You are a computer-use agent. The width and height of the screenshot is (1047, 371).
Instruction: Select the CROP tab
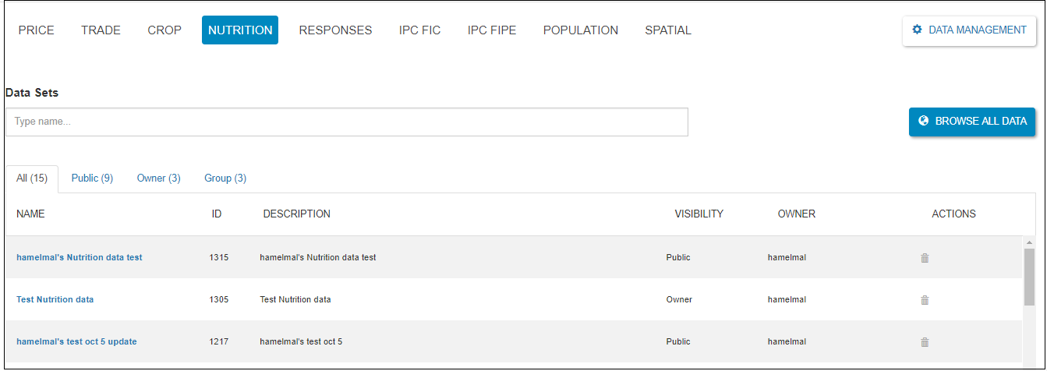click(164, 30)
